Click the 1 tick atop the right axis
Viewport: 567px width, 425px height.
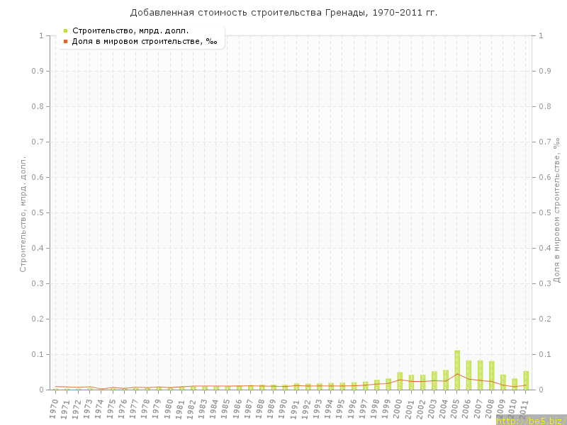pos(542,35)
